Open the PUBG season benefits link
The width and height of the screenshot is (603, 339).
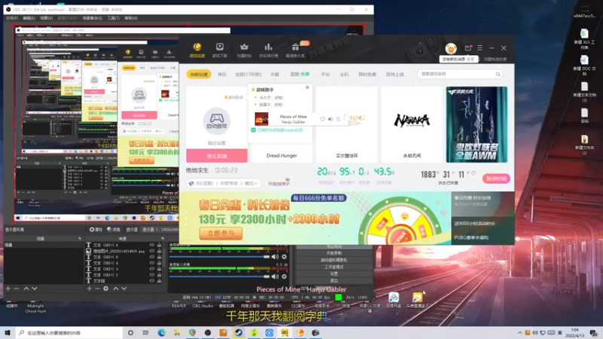click(x=471, y=237)
